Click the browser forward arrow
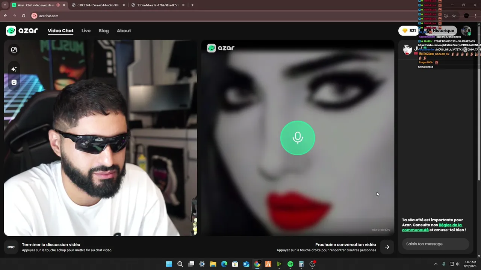 click(14, 16)
